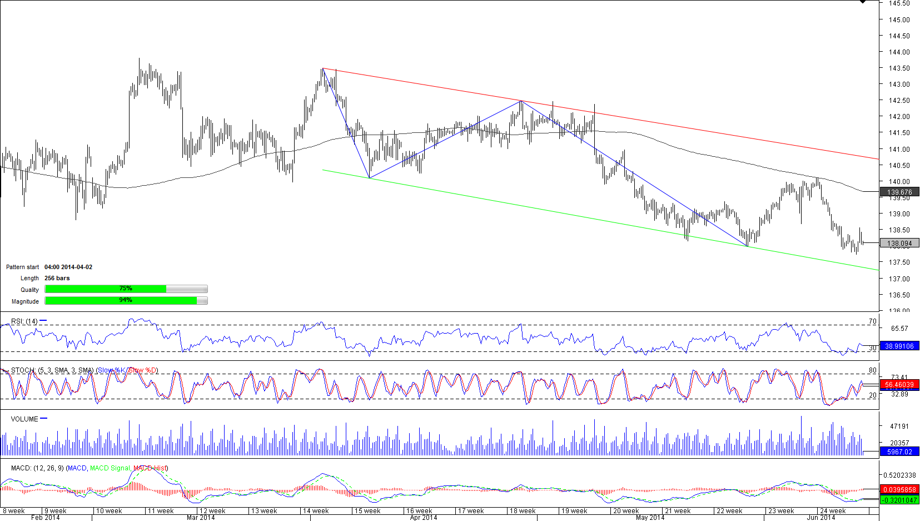Click the blue RSI value tag 38.99106
920x521 pixels.
899,346
